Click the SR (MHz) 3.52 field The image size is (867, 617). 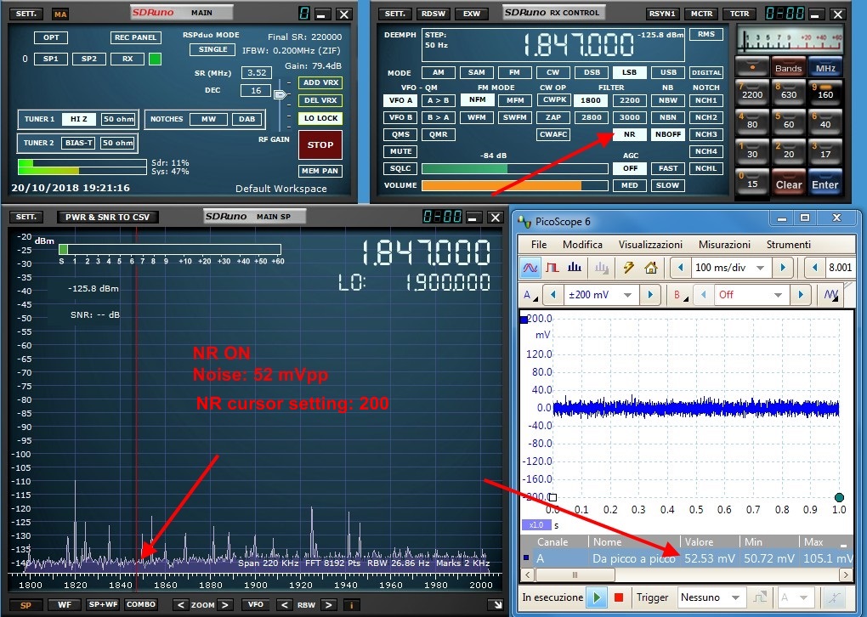point(257,73)
